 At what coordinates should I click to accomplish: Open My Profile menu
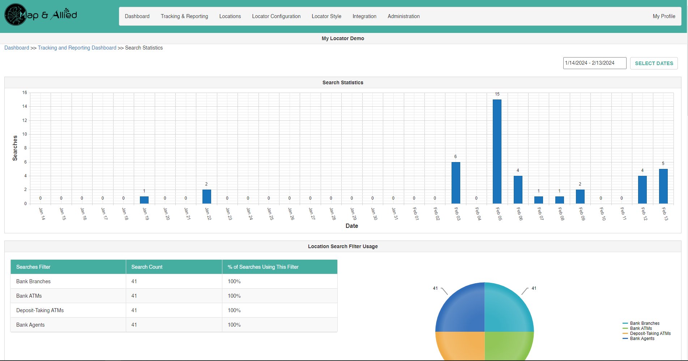click(664, 16)
